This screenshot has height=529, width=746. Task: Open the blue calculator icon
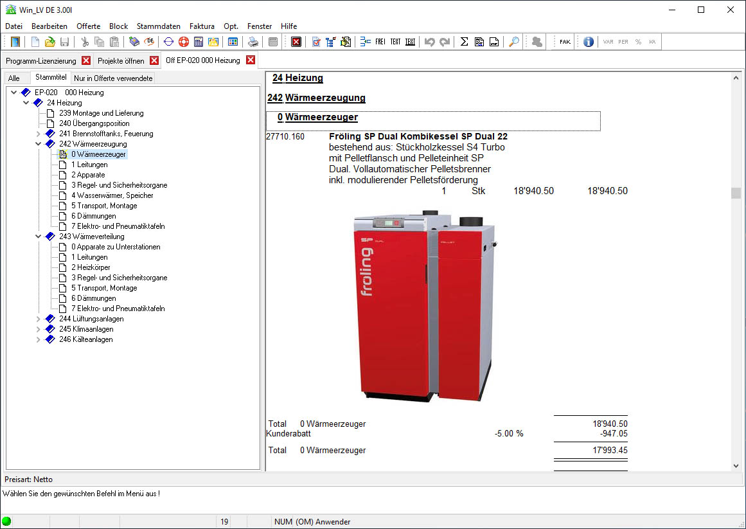pos(199,42)
